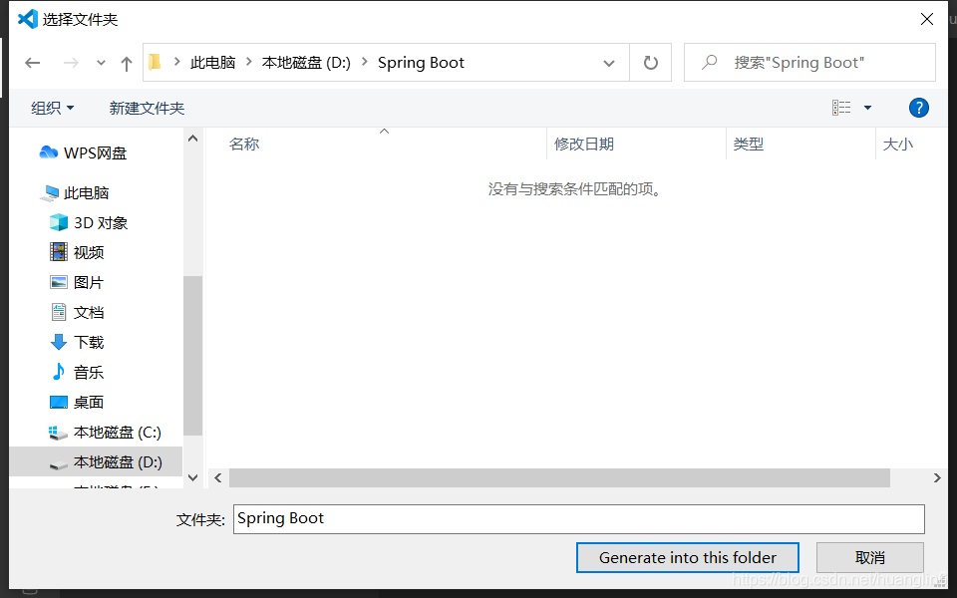Click the sidebar vertical scrollbar thumb
Screen dimensions: 957x598
(192, 356)
